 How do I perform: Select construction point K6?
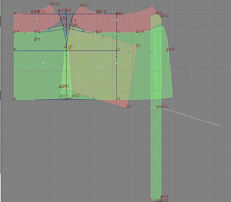click(x=35, y=33)
